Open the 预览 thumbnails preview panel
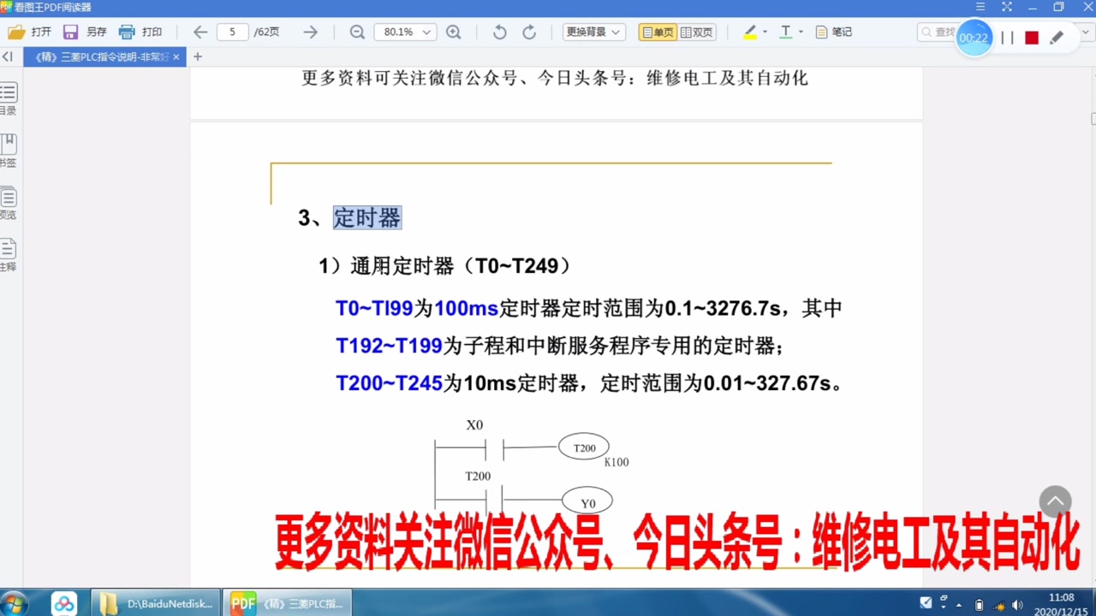1096x616 pixels. point(8,204)
